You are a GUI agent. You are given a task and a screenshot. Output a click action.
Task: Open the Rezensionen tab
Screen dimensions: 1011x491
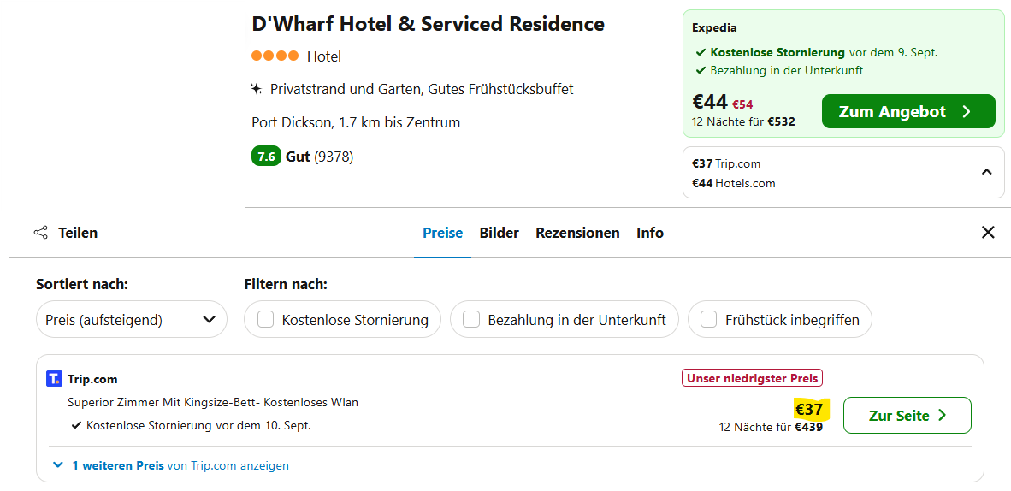pos(577,233)
